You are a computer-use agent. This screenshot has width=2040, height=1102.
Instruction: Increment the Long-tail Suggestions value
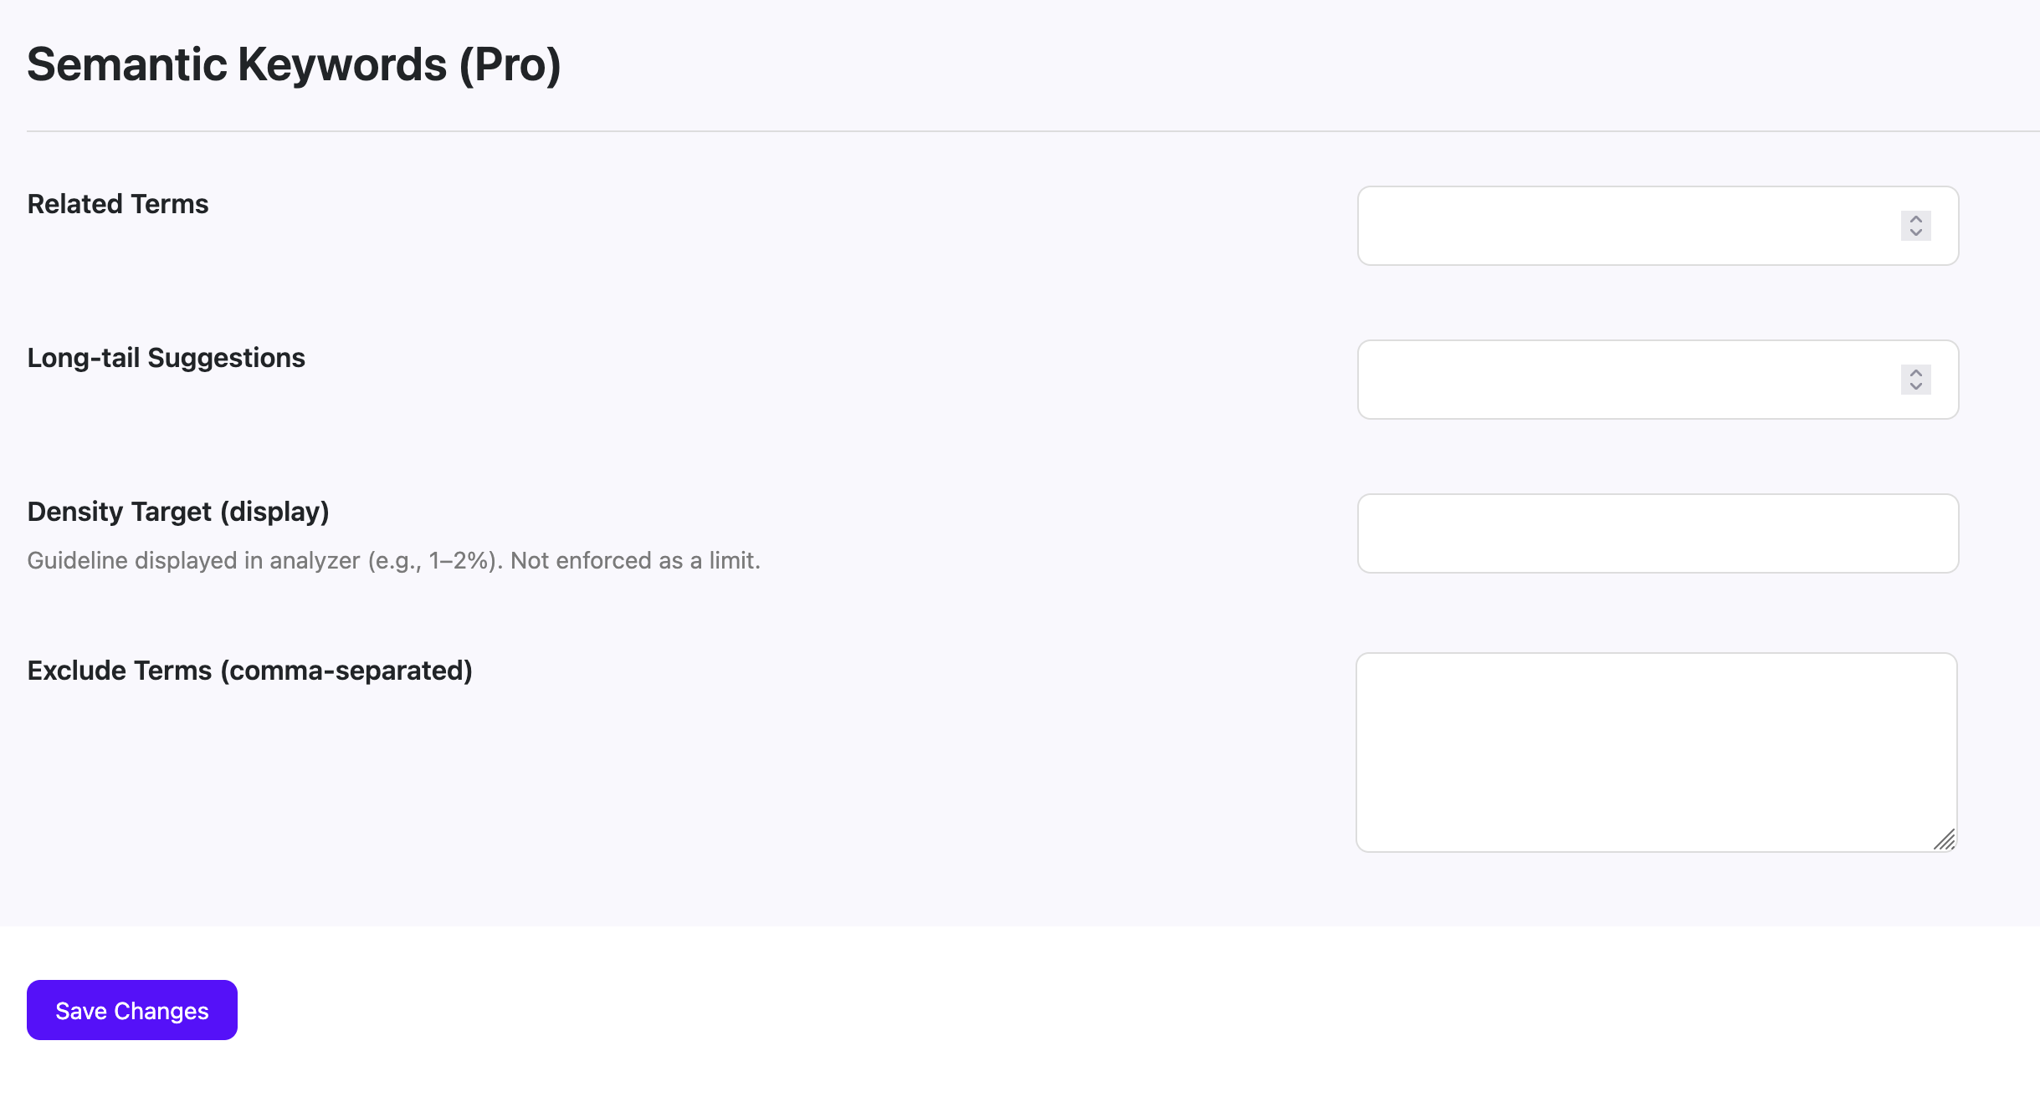(1914, 374)
